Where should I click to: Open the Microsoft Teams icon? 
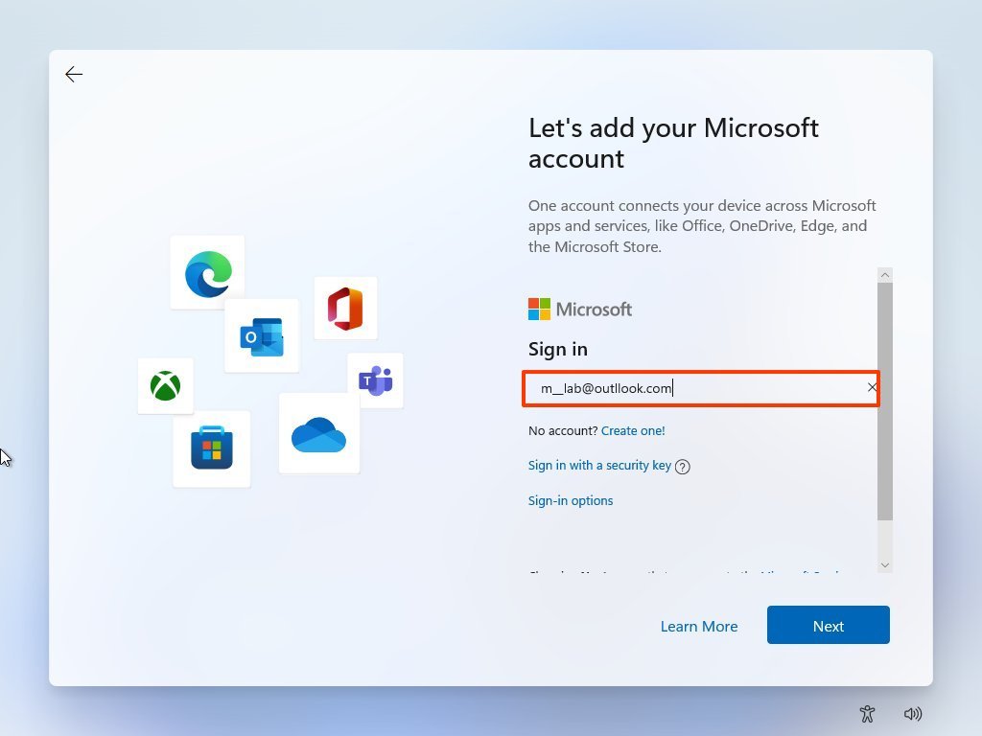click(x=376, y=379)
